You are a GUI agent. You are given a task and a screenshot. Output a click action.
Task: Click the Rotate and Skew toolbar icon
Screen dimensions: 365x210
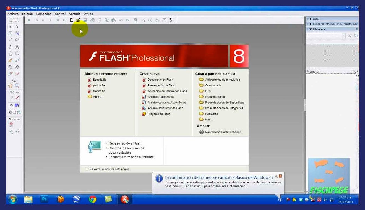(x=157, y=20)
